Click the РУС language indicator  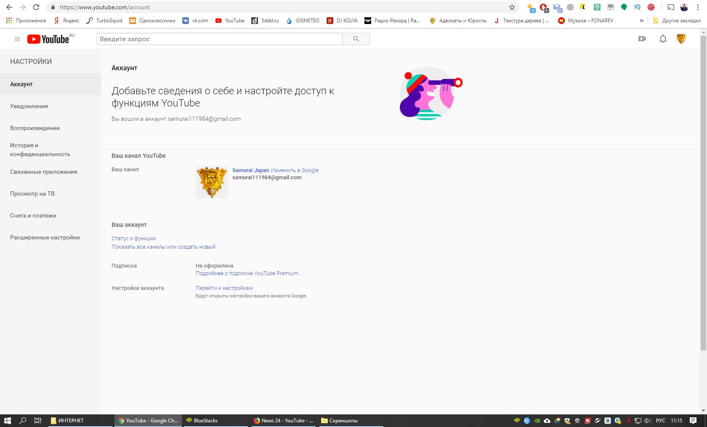click(661, 420)
